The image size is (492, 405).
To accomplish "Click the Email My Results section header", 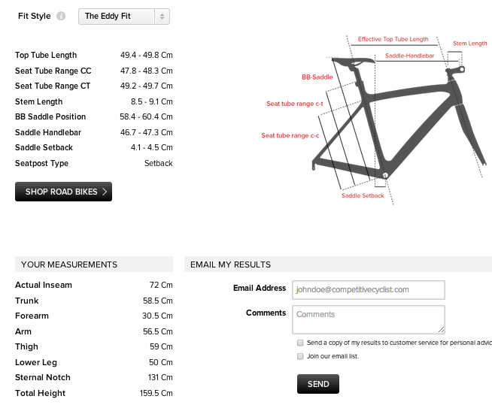I will point(230,264).
